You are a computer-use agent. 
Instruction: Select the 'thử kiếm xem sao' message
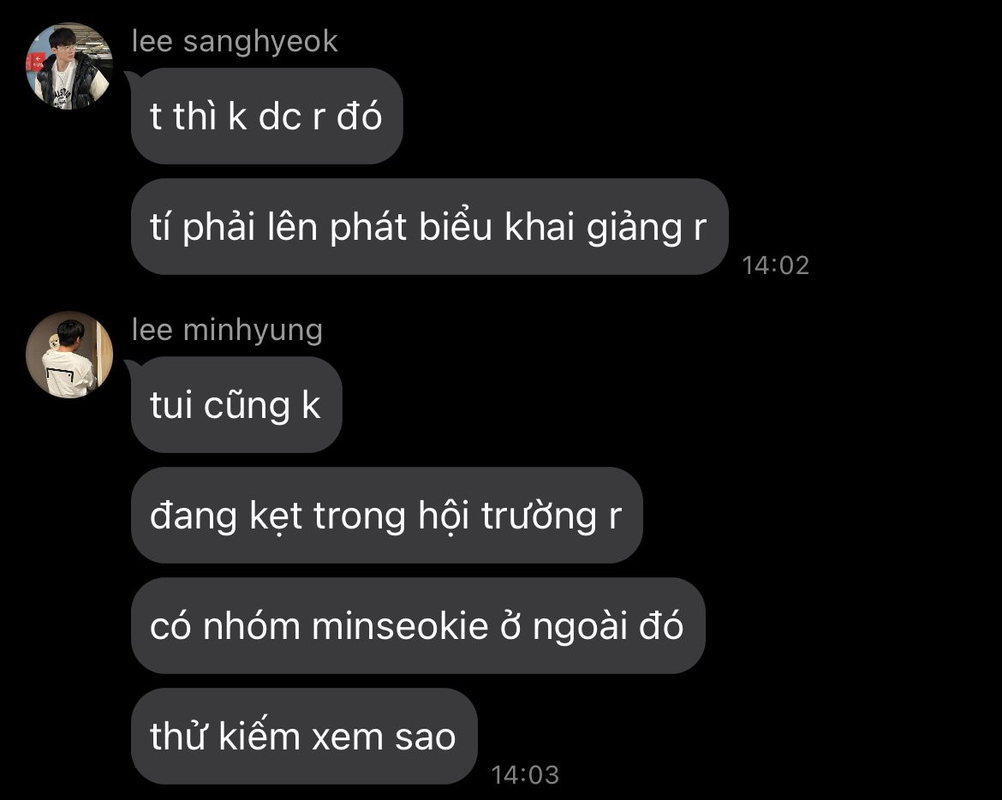(x=304, y=737)
